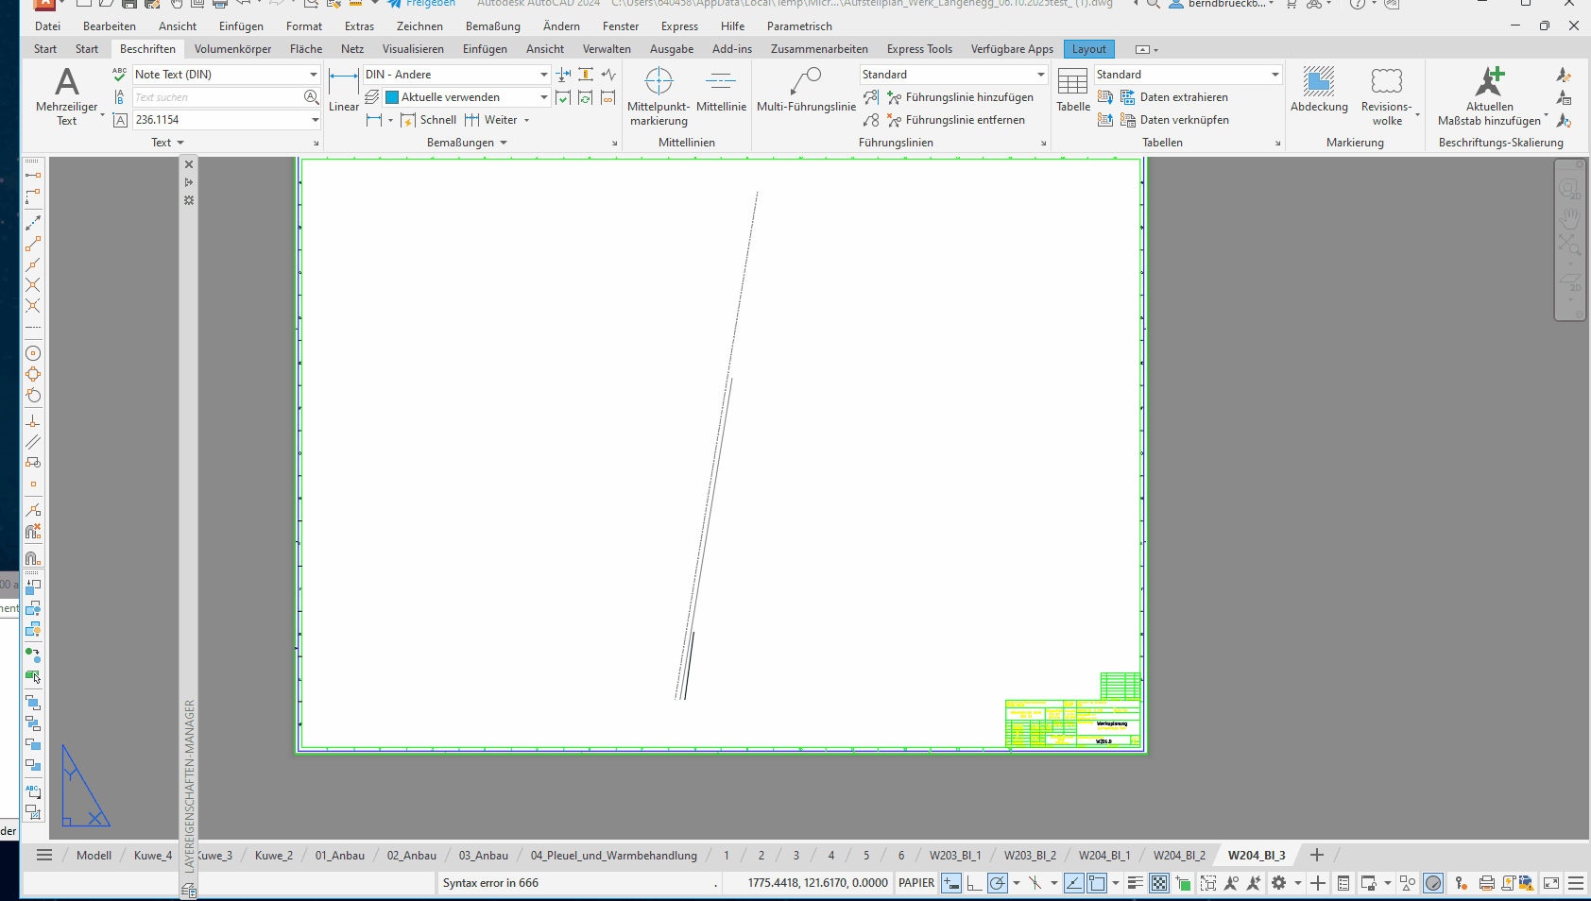
Task: Toggle 2D object snap
Action: pyautogui.click(x=1097, y=883)
